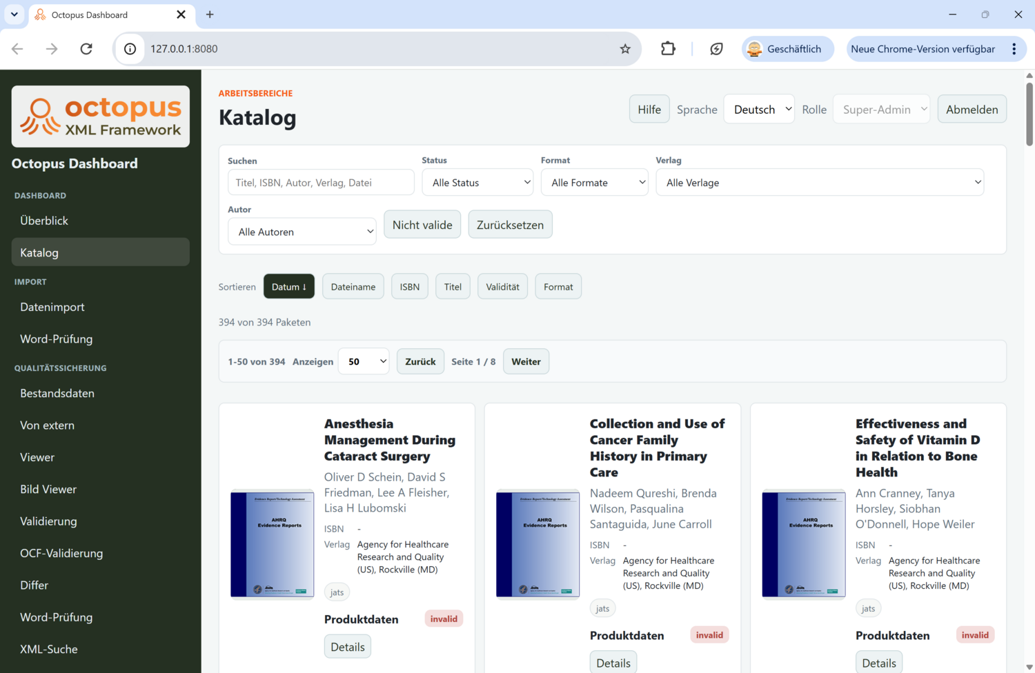Click the browser forward arrow icon
The image size is (1035, 673).
(52, 49)
